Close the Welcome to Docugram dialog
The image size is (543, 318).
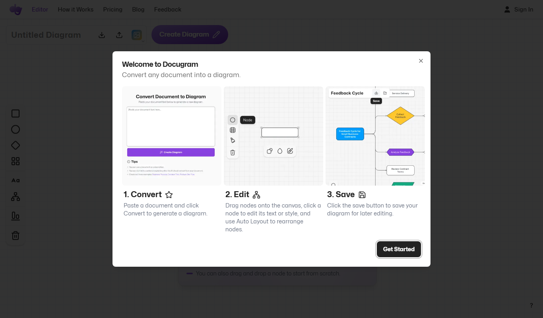pos(421,61)
